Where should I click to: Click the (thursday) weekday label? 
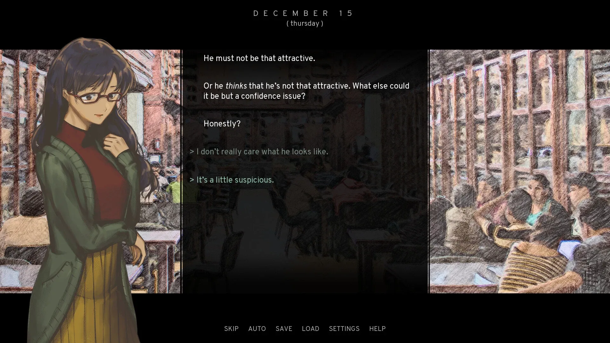click(x=305, y=24)
